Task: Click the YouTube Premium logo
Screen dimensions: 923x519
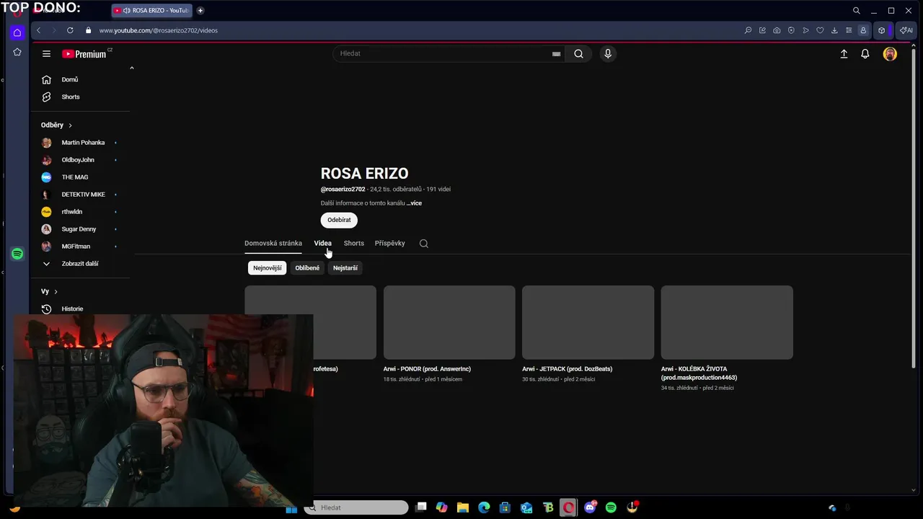Action: tap(86, 53)
